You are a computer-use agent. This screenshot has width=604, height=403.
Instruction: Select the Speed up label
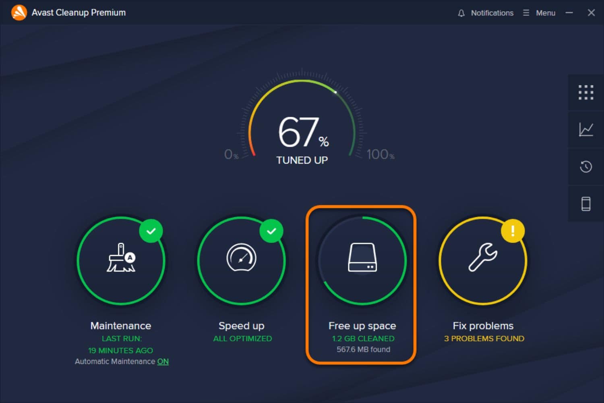(x=242, y=326)
